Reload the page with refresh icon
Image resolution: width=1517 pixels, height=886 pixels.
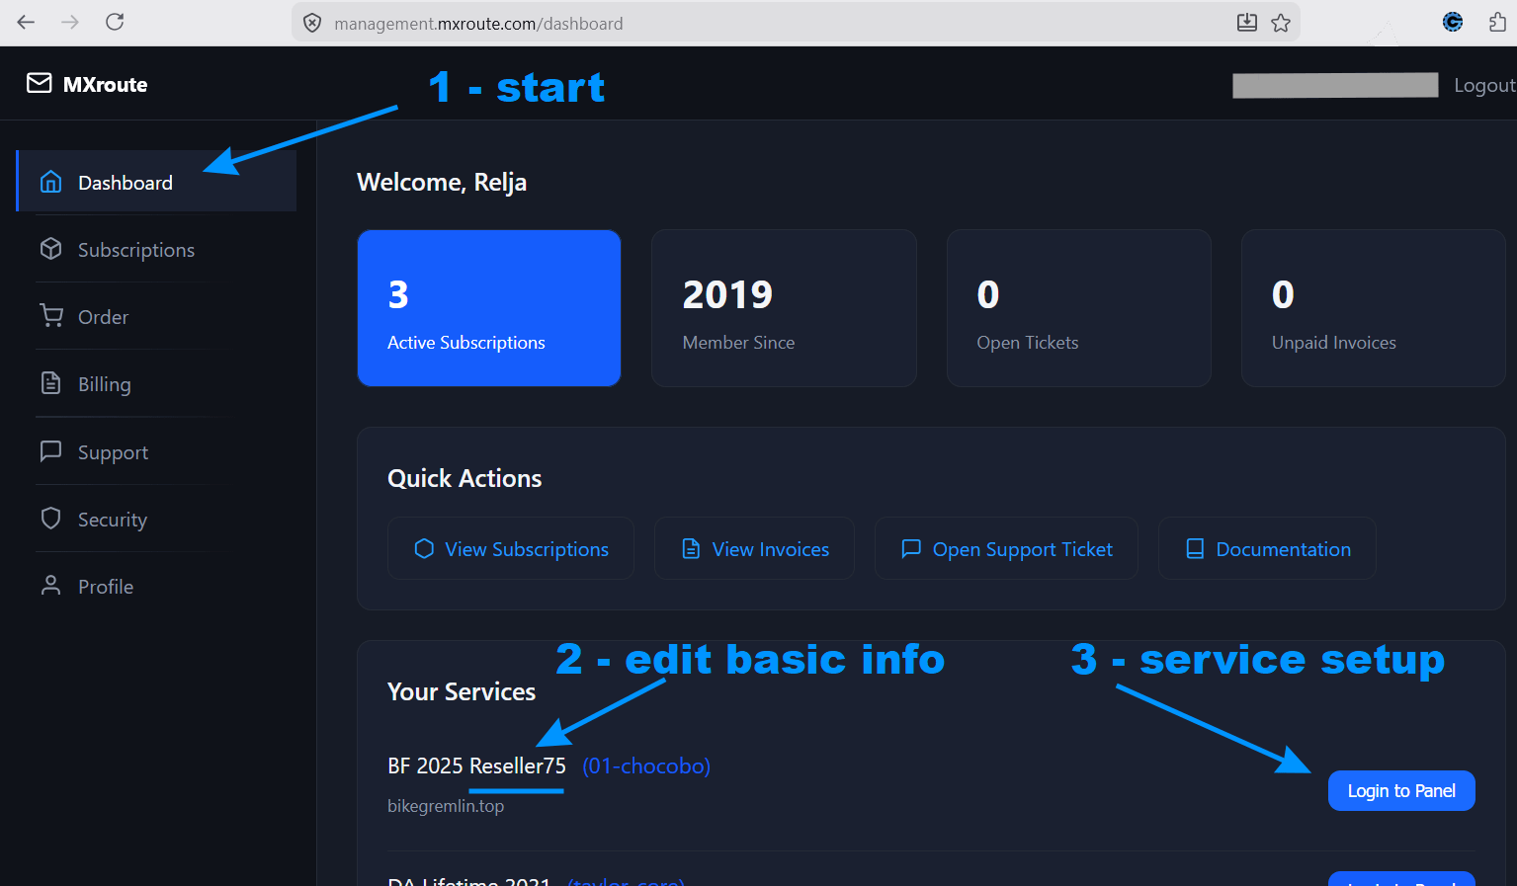(x=115, y=22)
